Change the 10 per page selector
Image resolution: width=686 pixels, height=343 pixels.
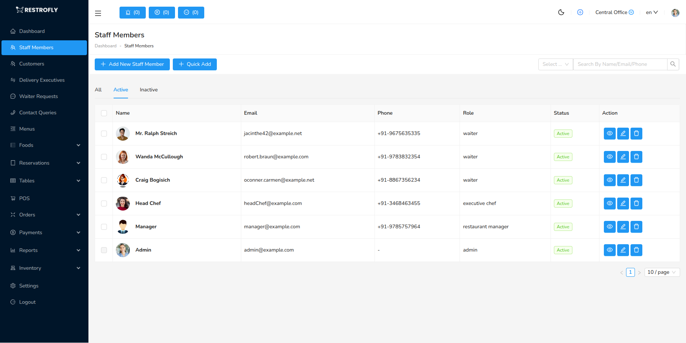click(x=662, y=272)
